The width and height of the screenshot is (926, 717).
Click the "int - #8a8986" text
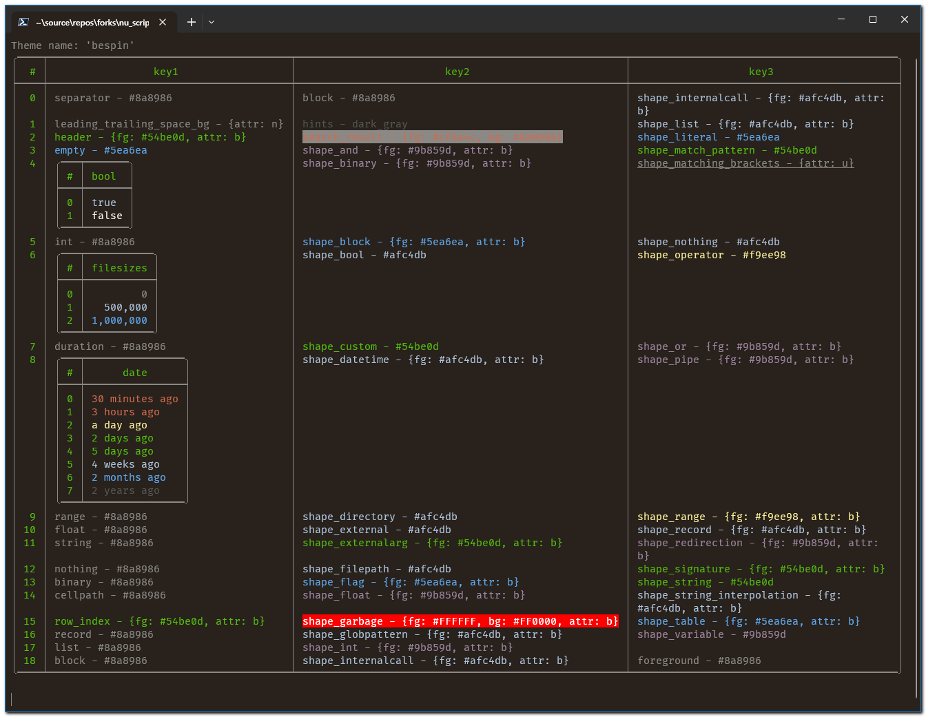click(95, 242)
